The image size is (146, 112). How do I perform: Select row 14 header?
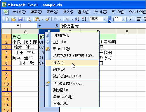click(x=6, y=105)
